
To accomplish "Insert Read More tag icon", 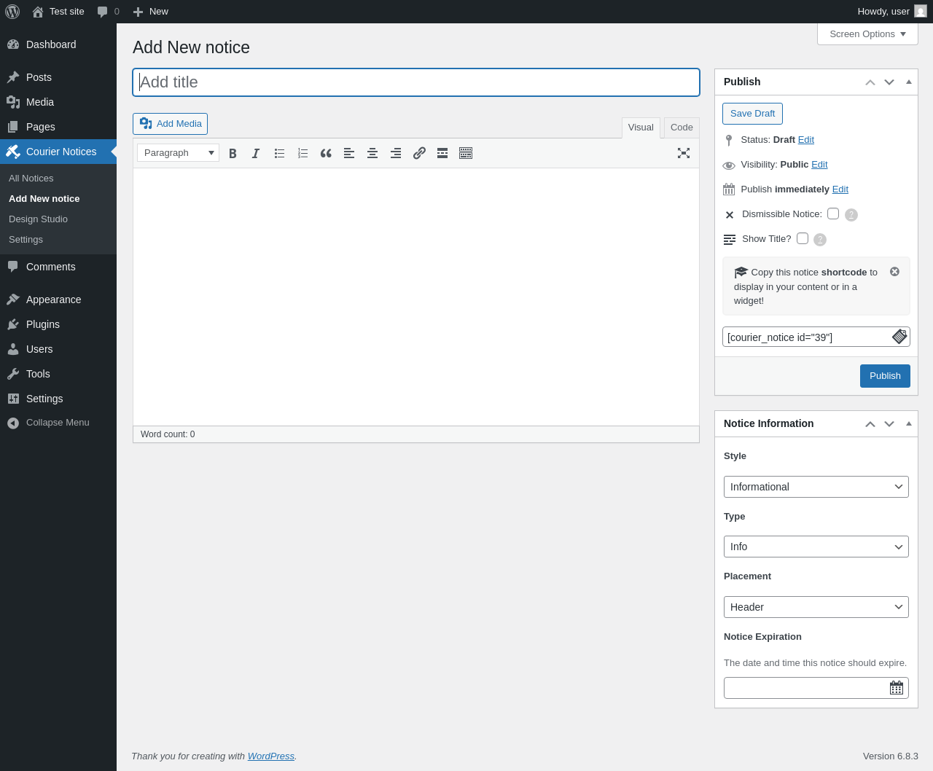I will tap(442, 153).
